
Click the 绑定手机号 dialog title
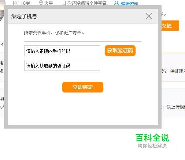pos(24,16)
